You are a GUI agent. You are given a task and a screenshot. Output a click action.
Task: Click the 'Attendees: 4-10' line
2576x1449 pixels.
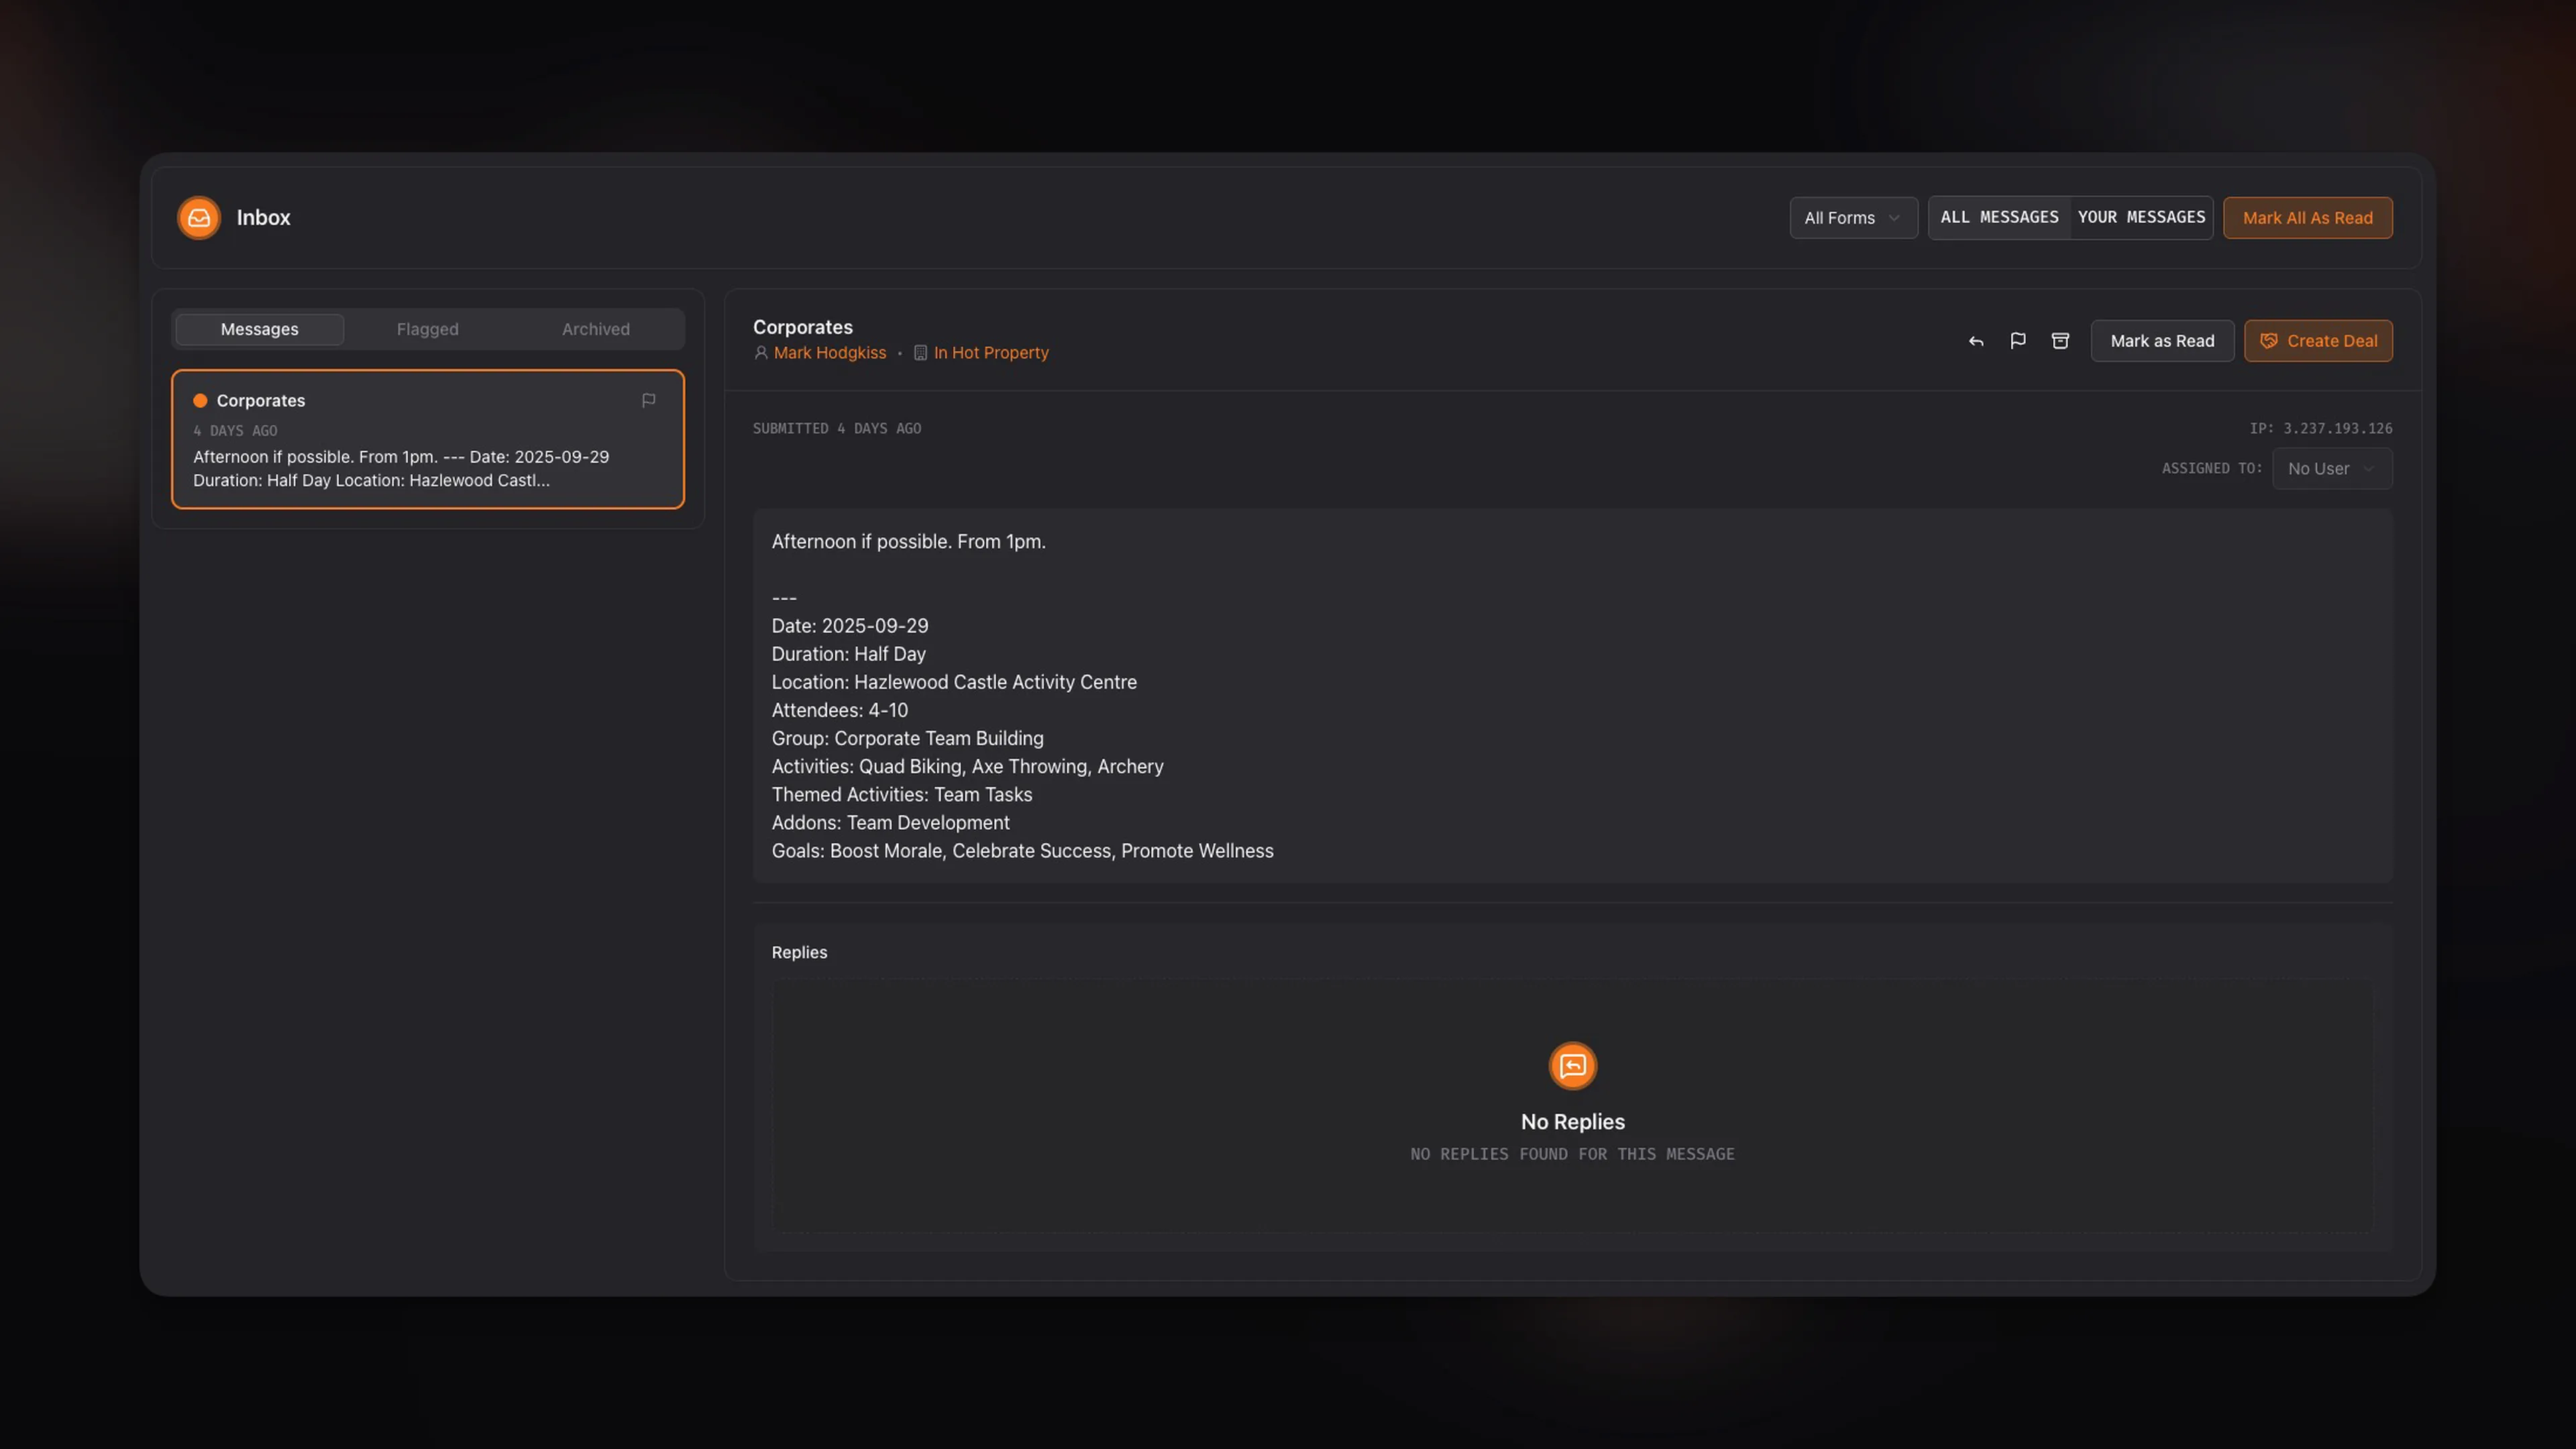pos(840,710)
